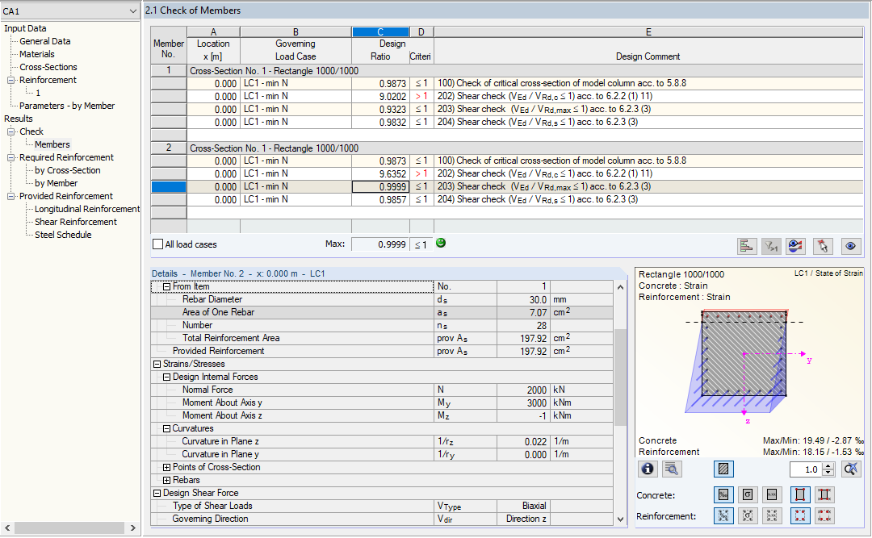The image size is (872, 538).
Task: Click the filter exceeding ratio >1 icon
Action: [x=771, y=246]
